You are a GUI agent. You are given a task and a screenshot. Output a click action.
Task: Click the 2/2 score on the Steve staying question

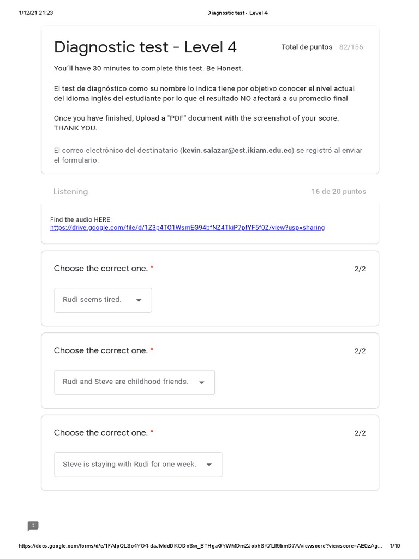tap(360, 433)
